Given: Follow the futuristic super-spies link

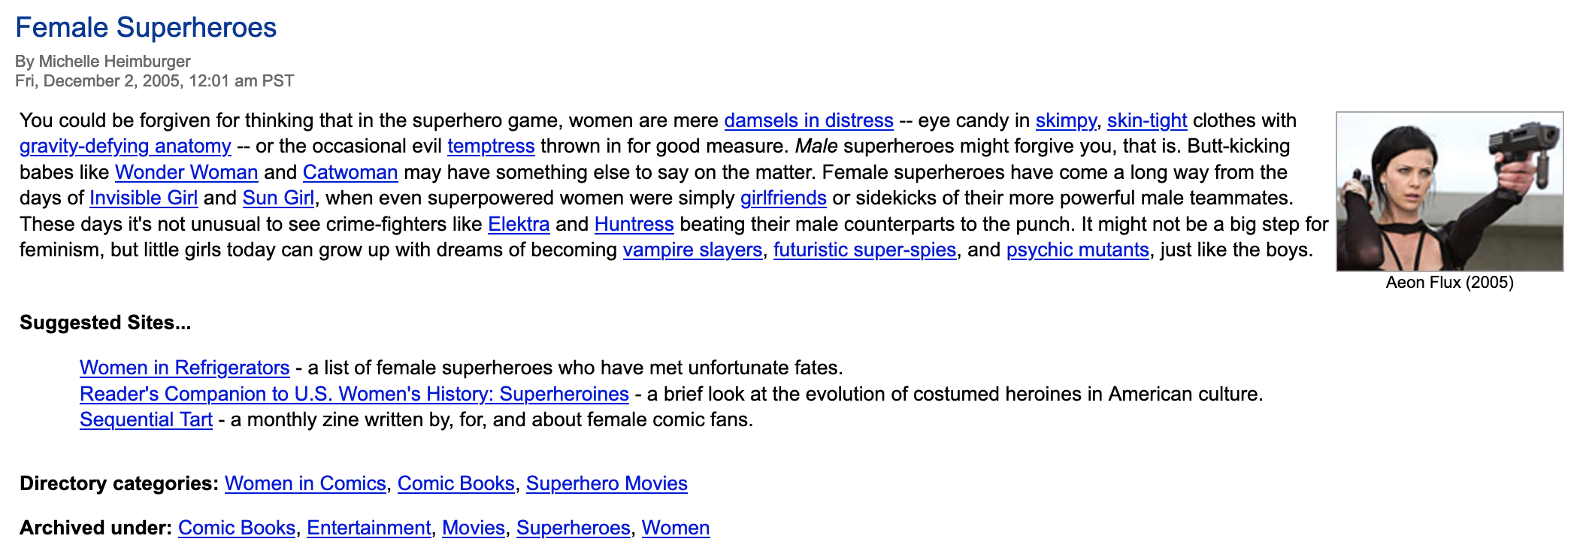Looking at the screenshot, I should pyautogui.click(x=864, y=250).
